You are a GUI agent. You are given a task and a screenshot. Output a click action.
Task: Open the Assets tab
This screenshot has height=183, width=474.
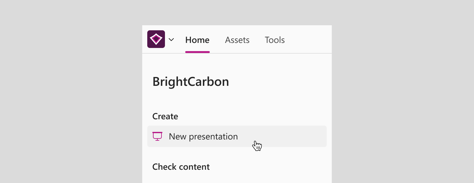pos(237,40)
